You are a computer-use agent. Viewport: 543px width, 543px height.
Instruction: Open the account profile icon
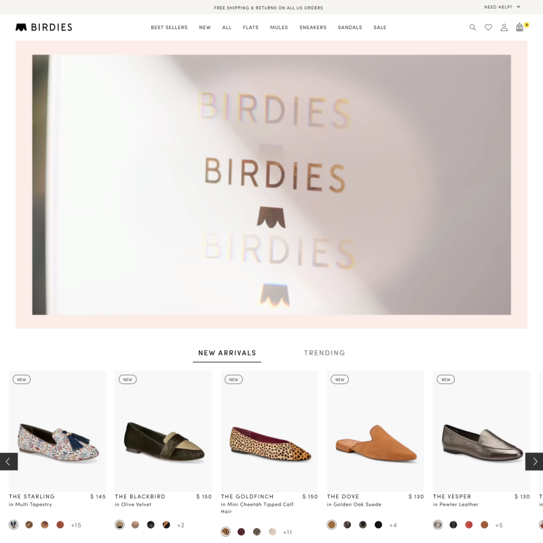tap(504, 27)
